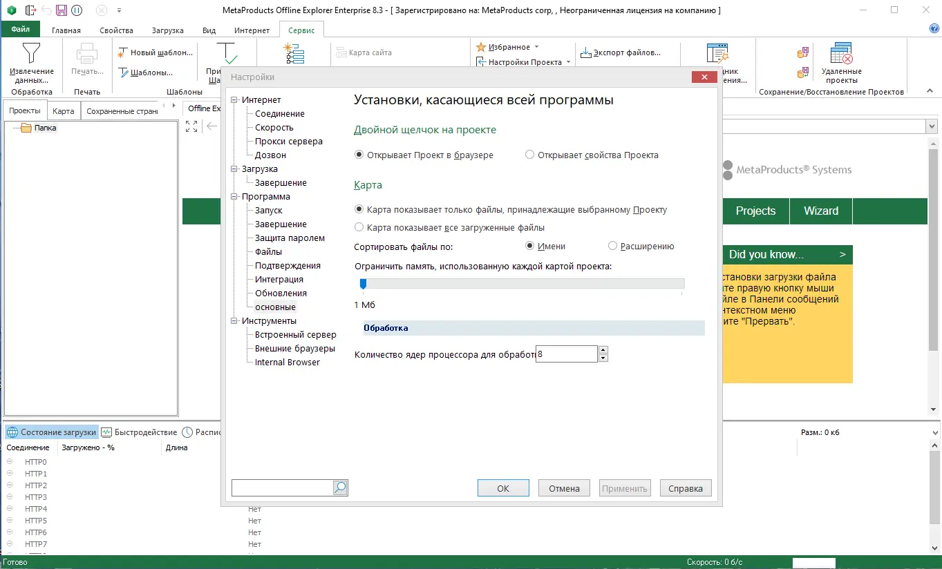Click the green Offline Explorer application icon
This screenshot has height=569, width=942.
[x=11, y=10]
